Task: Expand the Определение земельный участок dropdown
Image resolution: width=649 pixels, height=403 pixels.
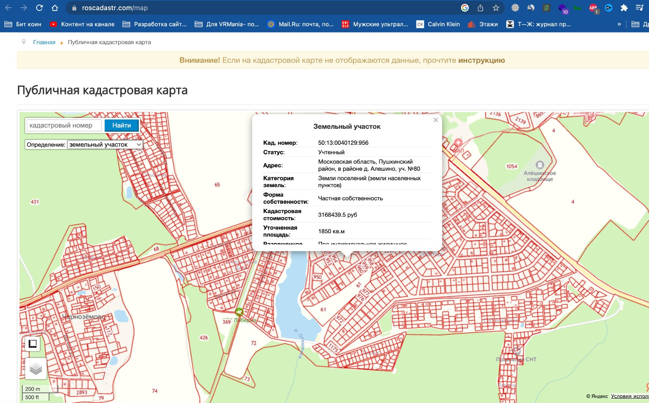Action: click(105, 145)
